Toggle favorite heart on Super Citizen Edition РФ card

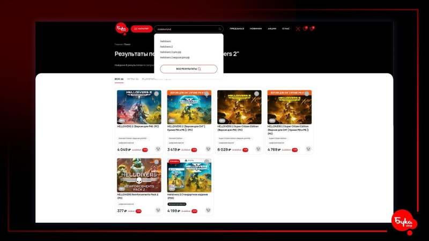[x=256, y=94]
